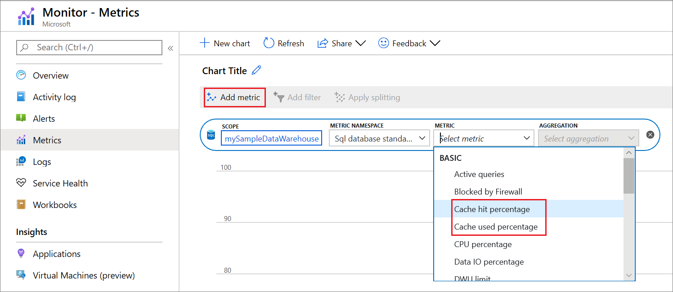Click the Feedback smiley icon

point(383,43)
